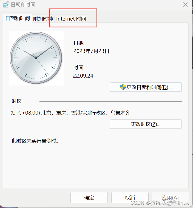
Task: Select the 日期和时间 tab
Action: pos(18,18)
